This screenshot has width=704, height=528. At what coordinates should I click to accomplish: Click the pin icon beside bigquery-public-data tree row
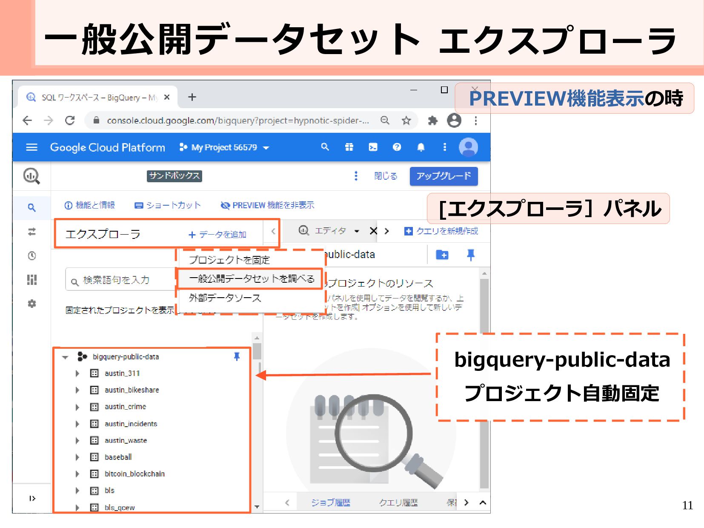(x=237, y=356)
